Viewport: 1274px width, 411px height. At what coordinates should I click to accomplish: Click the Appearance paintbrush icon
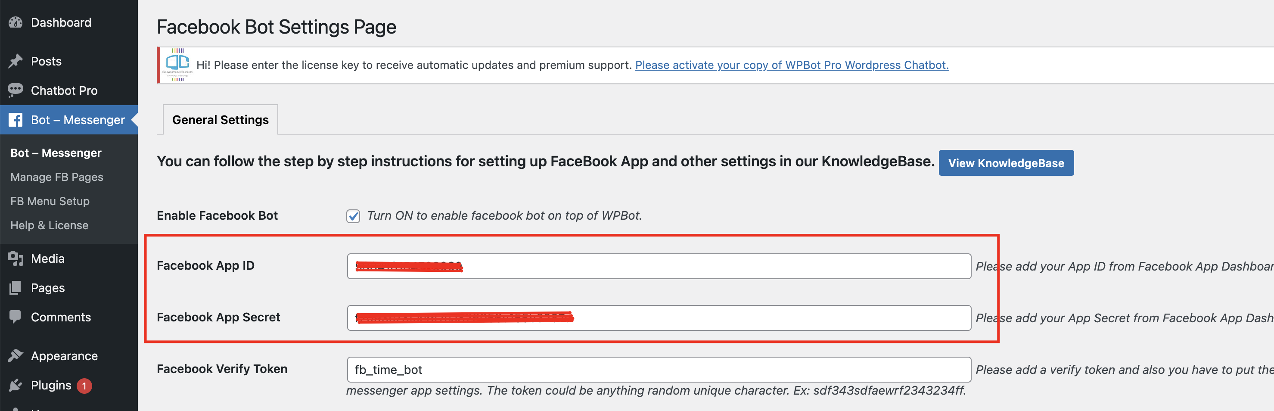pos(16,355)
